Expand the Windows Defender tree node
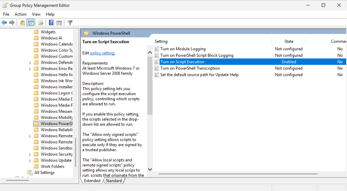The height and width of the screenshot is (191, 347). point(30,63)
